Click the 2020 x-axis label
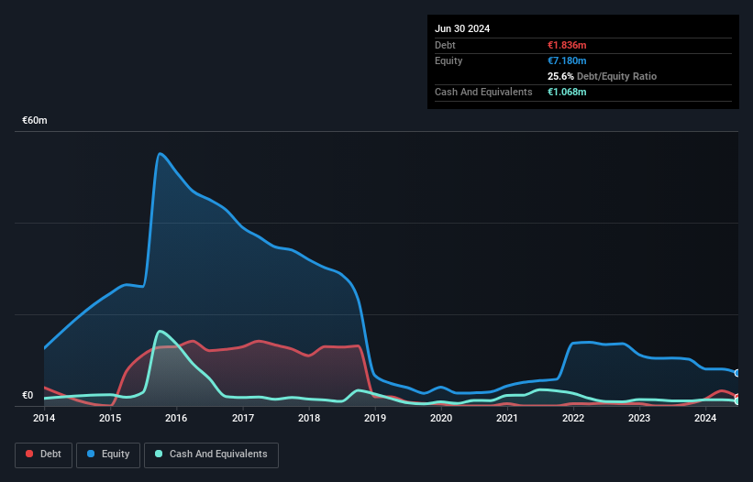753x482 pixels. (441, 418)
